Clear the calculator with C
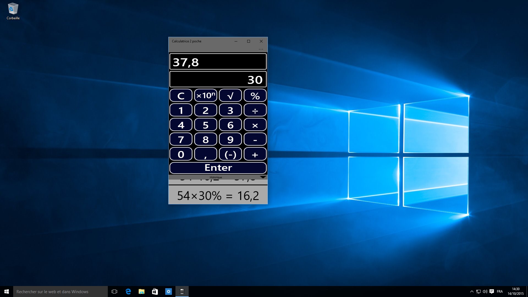This screenshot has height=297, width=528. tap(181, 96)
